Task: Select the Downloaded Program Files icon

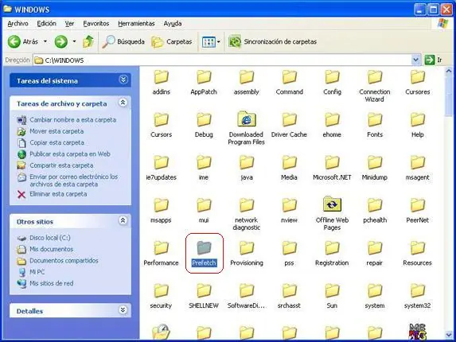Action: click(247, 119)
